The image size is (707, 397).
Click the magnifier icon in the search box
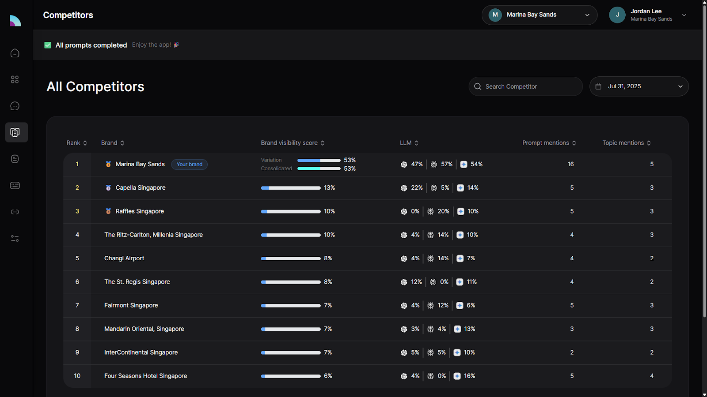pyautogui.click(x=478, y=86)
